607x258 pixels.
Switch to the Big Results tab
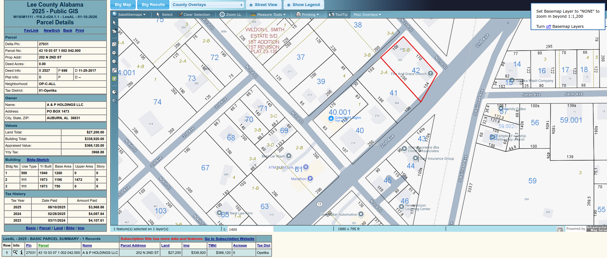point(153,5)
